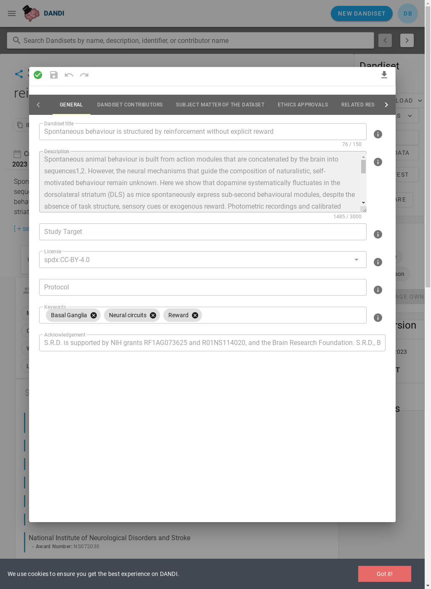This screenshot has width=431, height=589.
Task: Click into the Description text area
Action: (200, 182)
